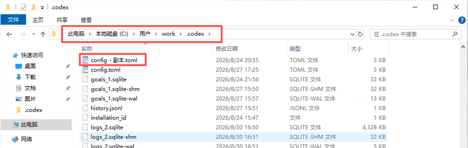
Task: Switch to the 共享 ribbon tab
Action: click(x=62, y=20)
